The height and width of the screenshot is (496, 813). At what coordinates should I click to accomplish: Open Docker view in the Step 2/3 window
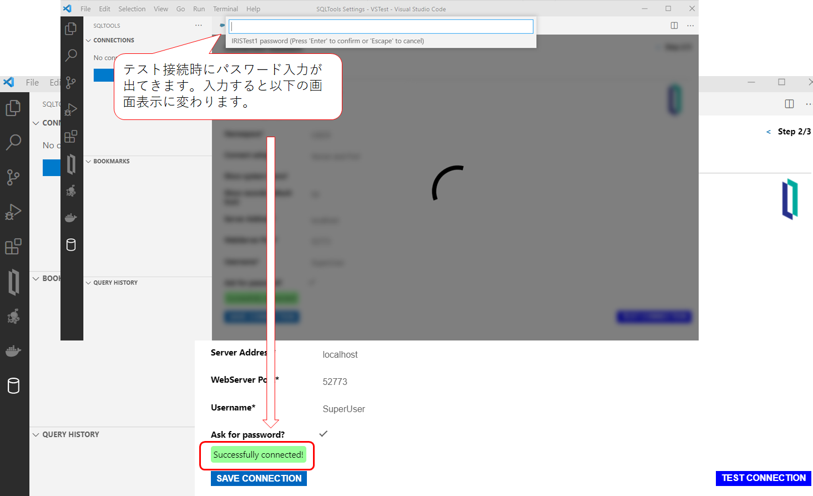(x=13, y=351)
